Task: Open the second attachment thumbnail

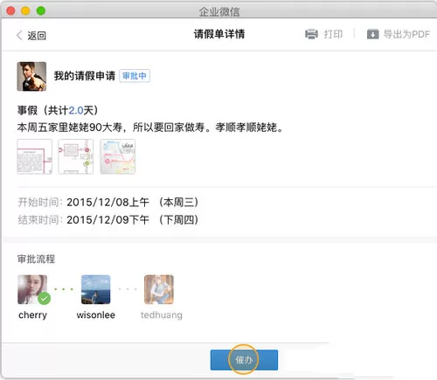Action: tap(76, 156)
